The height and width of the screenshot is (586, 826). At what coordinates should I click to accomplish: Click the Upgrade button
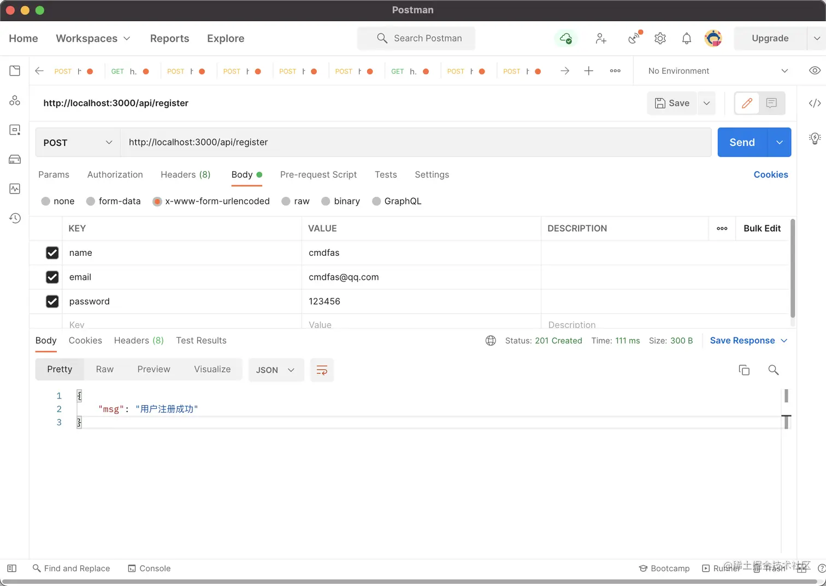pos(770,38)
